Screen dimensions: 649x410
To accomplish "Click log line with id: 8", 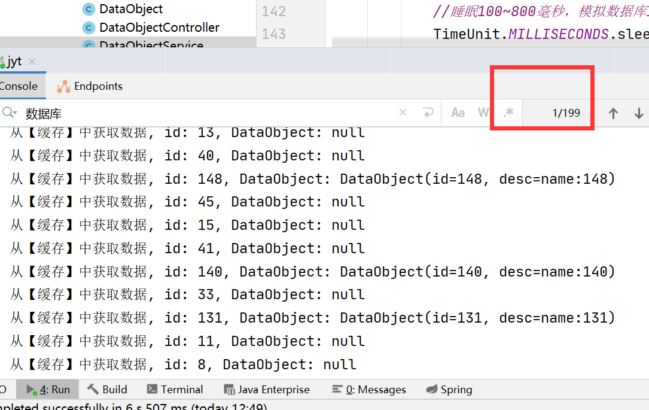I will pos(183,365).
